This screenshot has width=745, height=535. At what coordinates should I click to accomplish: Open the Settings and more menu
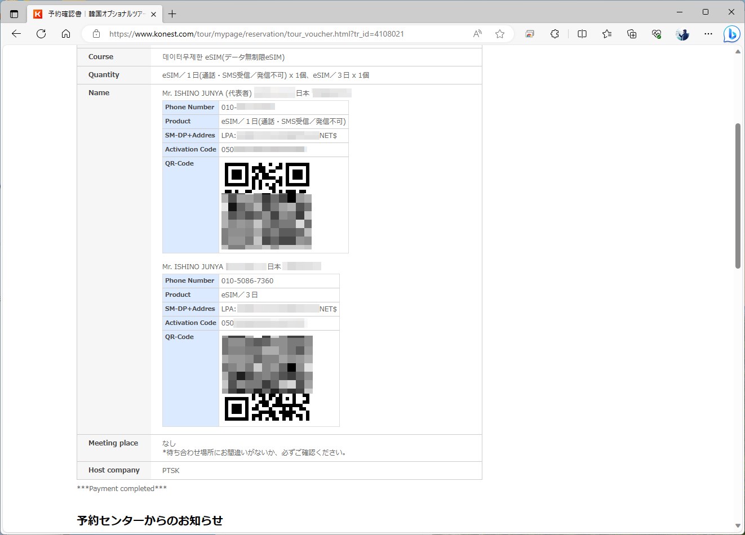click(708, 34)
